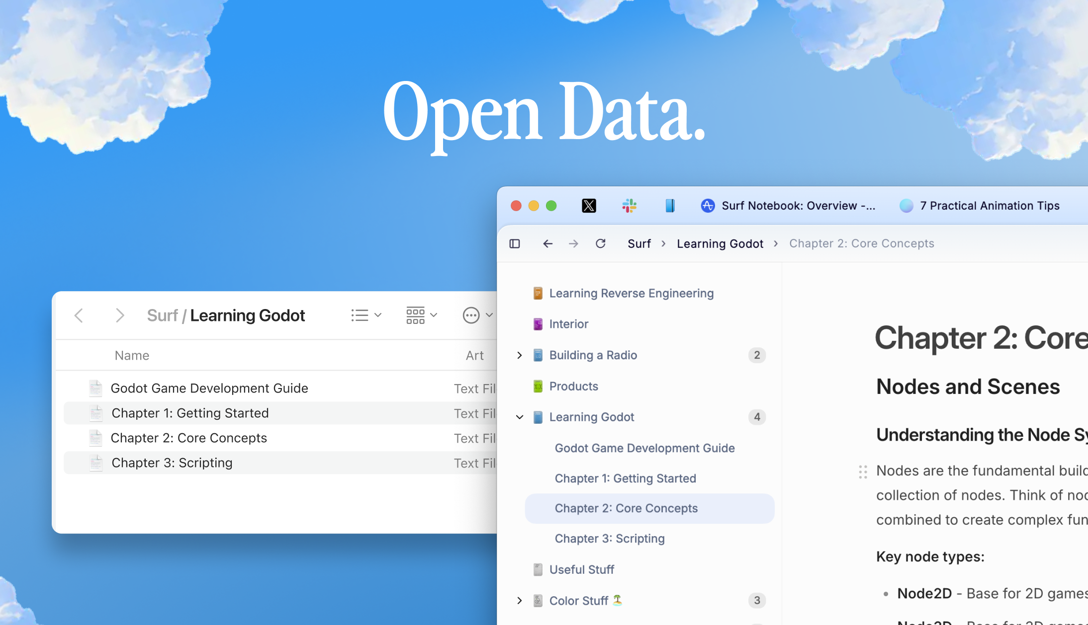Select Godot Game Development Guide file

tap(209, 388)
